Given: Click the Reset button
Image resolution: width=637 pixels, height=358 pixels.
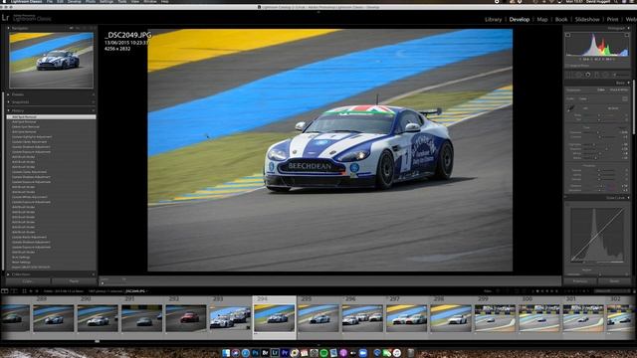Looking at the screenshot, I should pyautogui.click(x=614, y=280).
